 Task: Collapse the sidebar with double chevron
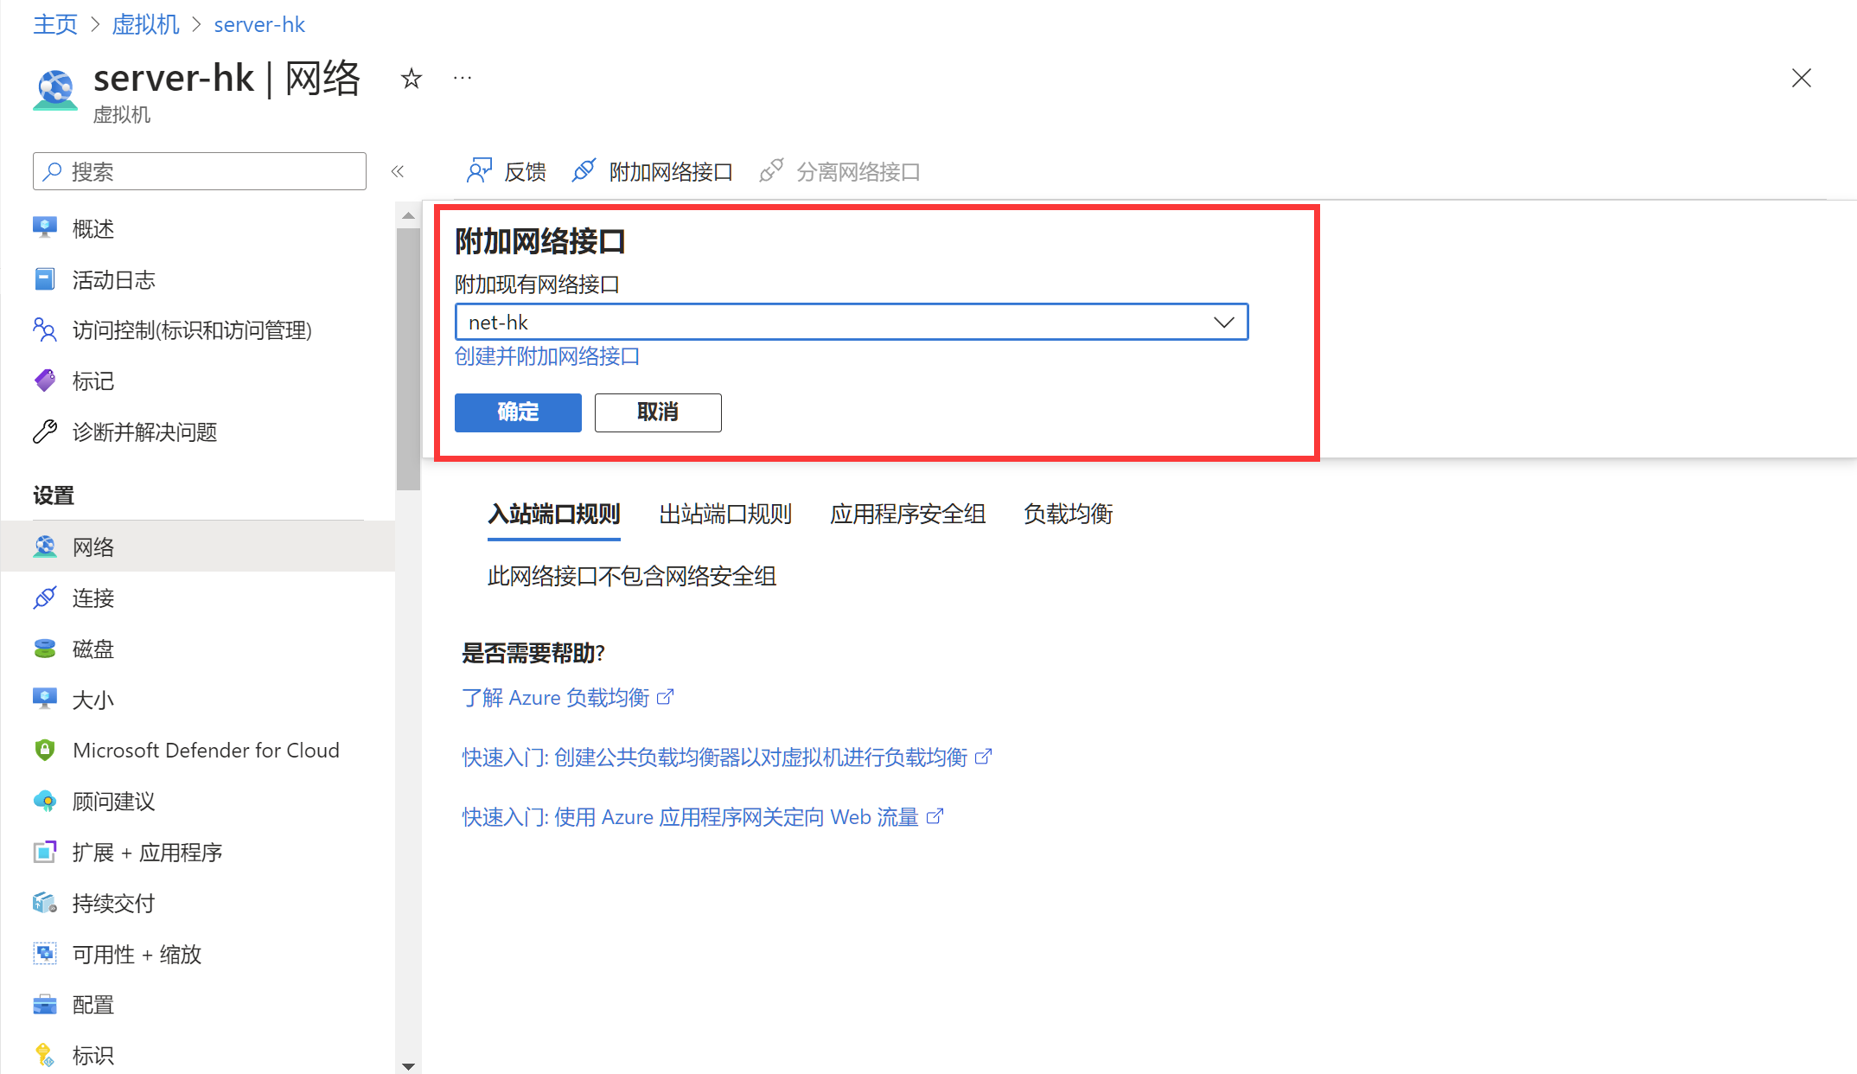(x=398, y=171)
